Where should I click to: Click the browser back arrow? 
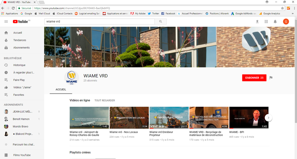(x=3, y=8)
